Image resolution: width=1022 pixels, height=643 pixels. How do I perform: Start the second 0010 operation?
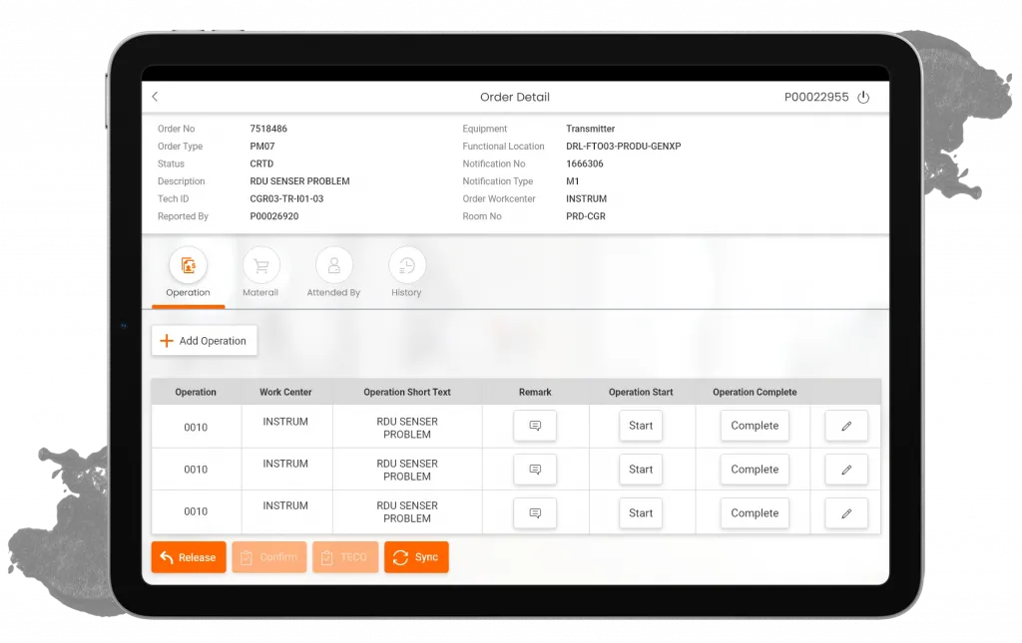641,470
